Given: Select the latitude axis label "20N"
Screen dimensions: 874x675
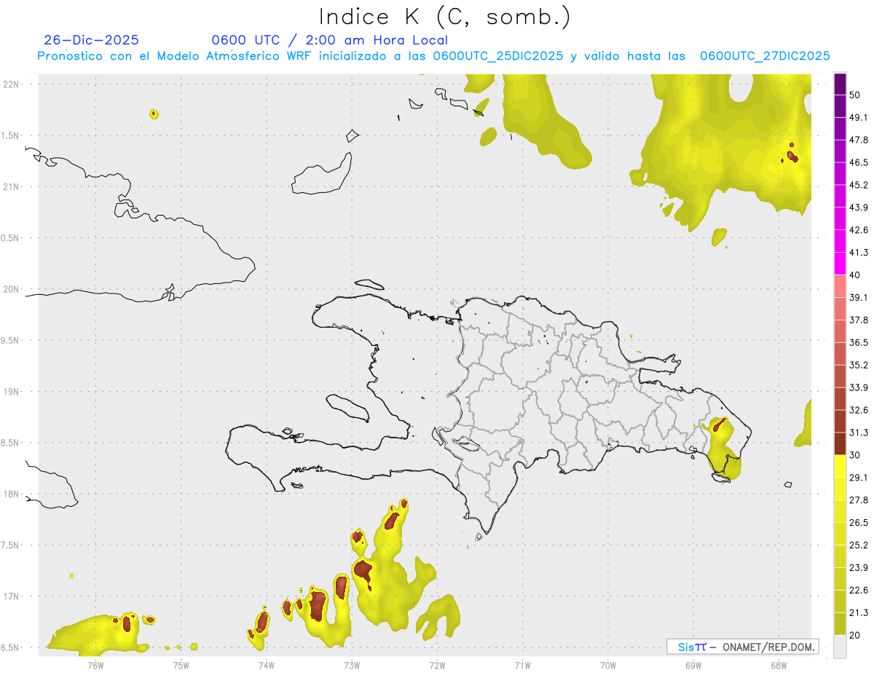Looking at the screenshot, I should tap(10, 289).
